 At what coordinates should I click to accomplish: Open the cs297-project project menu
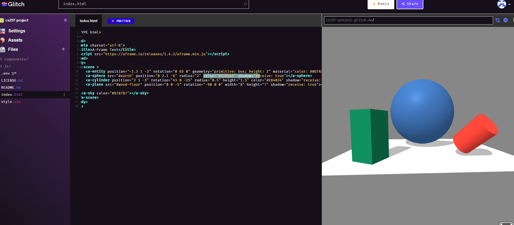point(17,20)
